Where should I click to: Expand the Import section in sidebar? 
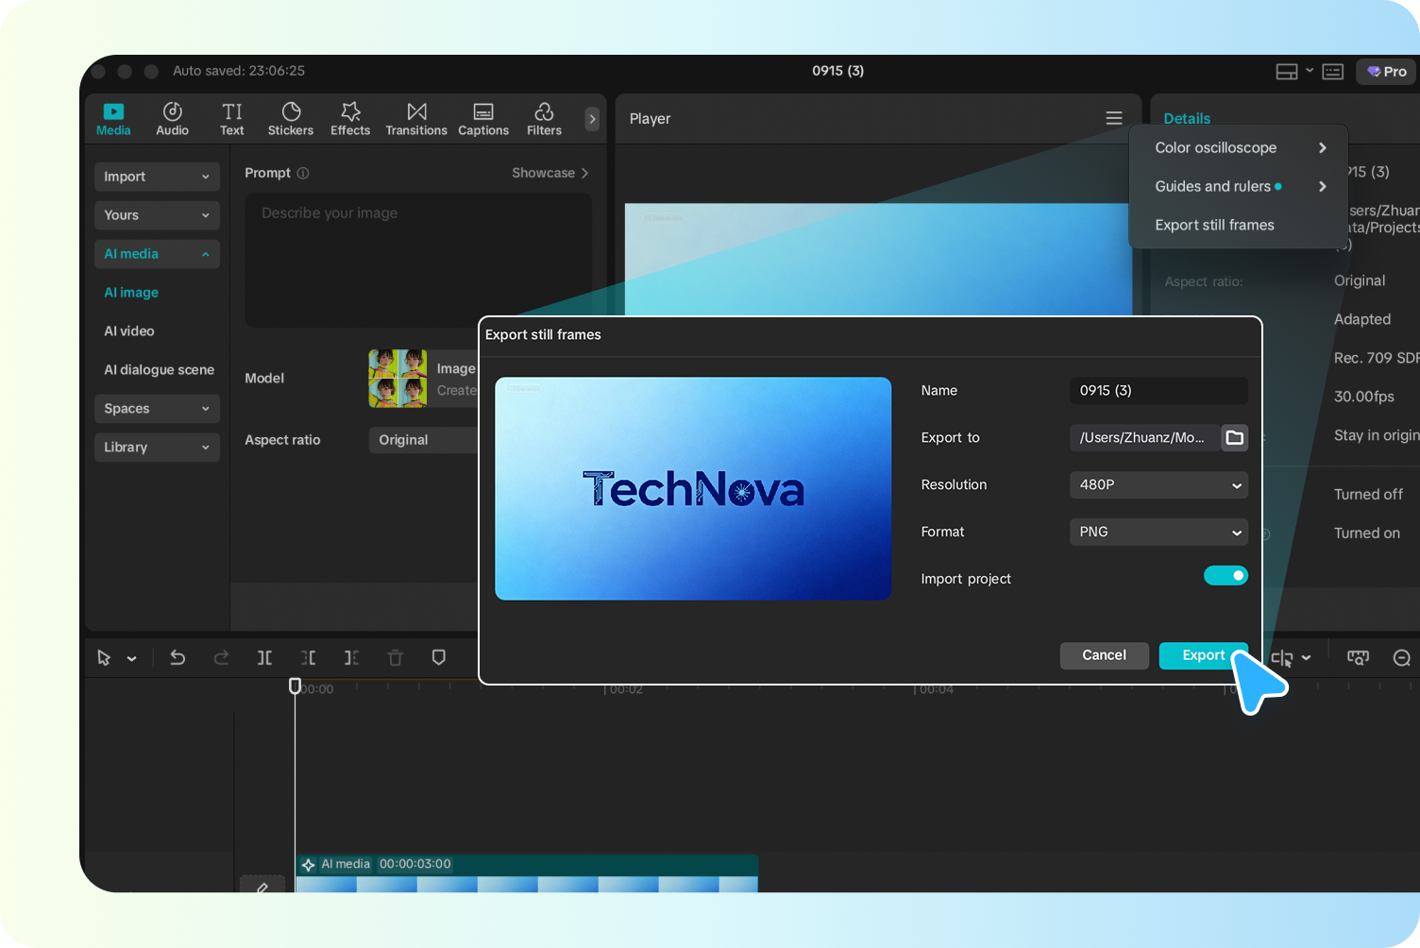coord(157,177)
